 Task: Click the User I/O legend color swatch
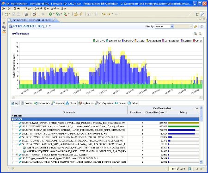pos(123,41)
